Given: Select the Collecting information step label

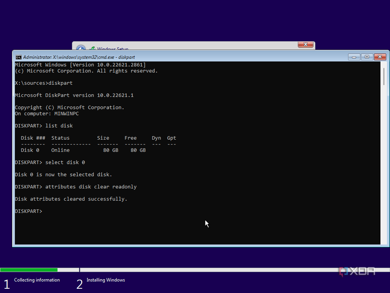Looking at the screenshot, I should [x=37, y=280].
